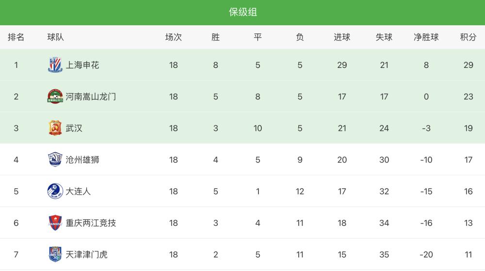Click the Tianjin Jinmen Tiger logo
Image resolution: width=485 pixels, height=271 pixels.
(55, 255)
